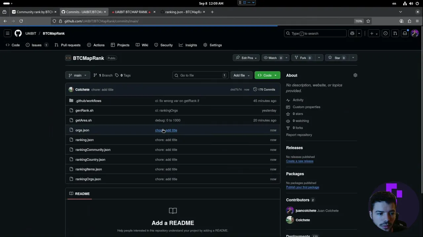
Task: Open the Custom properties link
Action: (306, 107)
